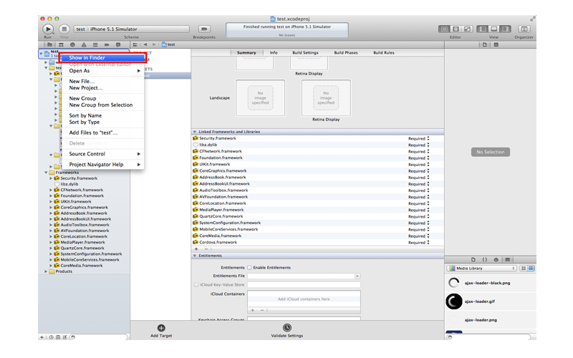Open the Build Phases tab
The image size is (573, 358).
[x=345, y=53]
